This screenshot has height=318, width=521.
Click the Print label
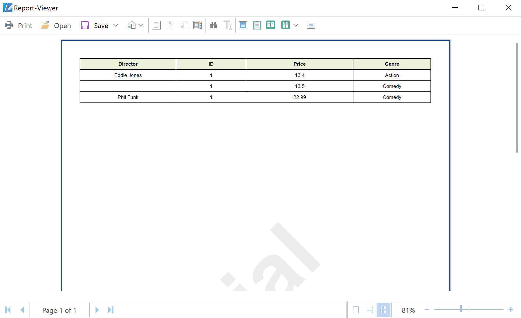pos(25,26)
